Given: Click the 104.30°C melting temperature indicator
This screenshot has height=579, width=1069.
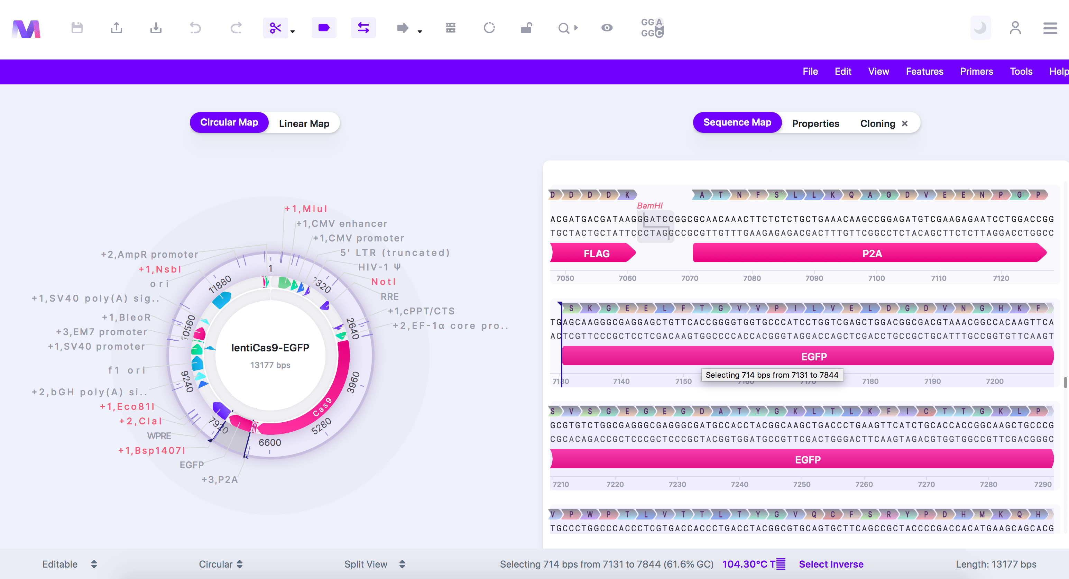Looking at the screenshot, I should pyautogui.click(x=753, y=564).
